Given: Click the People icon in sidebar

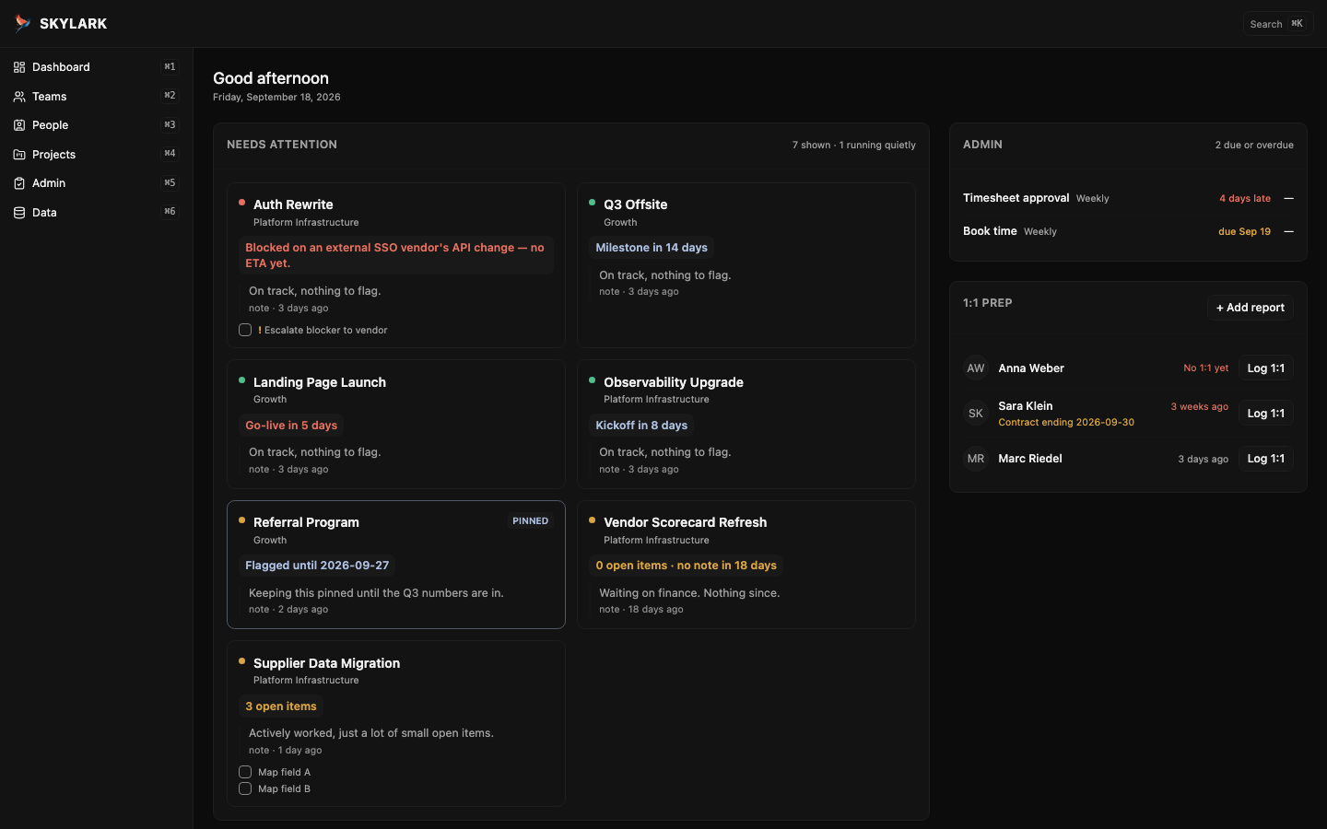Looking at the screenshot, I should tap(19, 125).
